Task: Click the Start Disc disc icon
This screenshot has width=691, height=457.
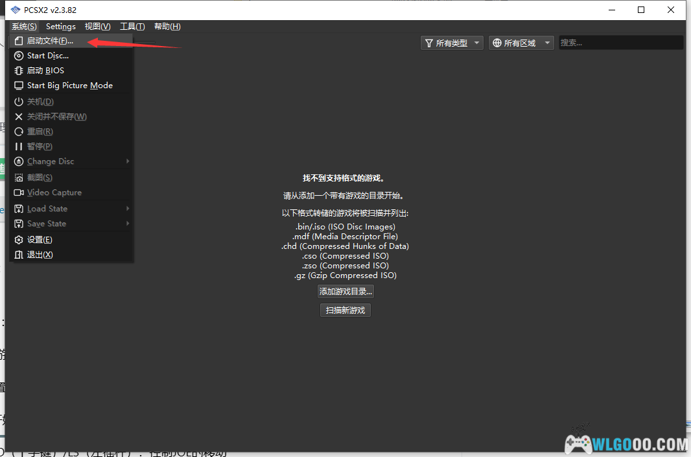Action: 19,56
